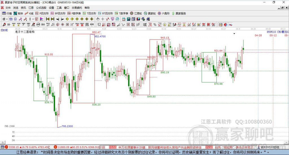Image resolution: width=289 pixels, height=155 pixels.
Task: Select the hand pan tool
Action: (98, 19)
